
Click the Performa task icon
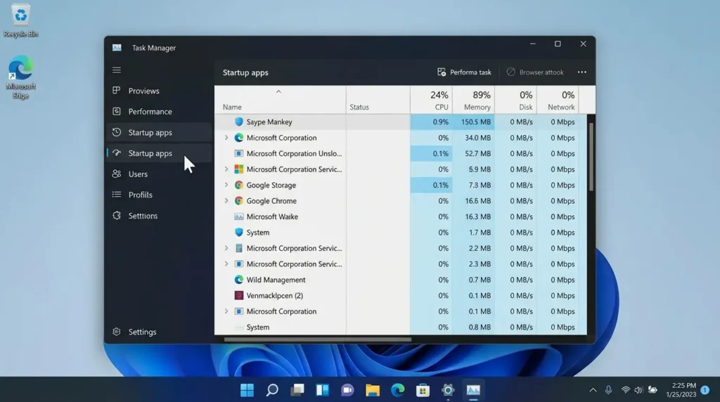tap(442, 72)
